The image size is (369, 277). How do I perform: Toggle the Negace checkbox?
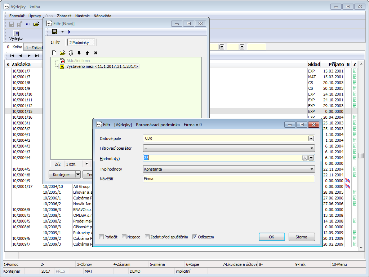[124, 237]
